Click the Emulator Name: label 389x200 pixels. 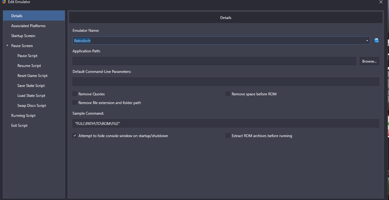pyautogui.click(x=86, y=31)
